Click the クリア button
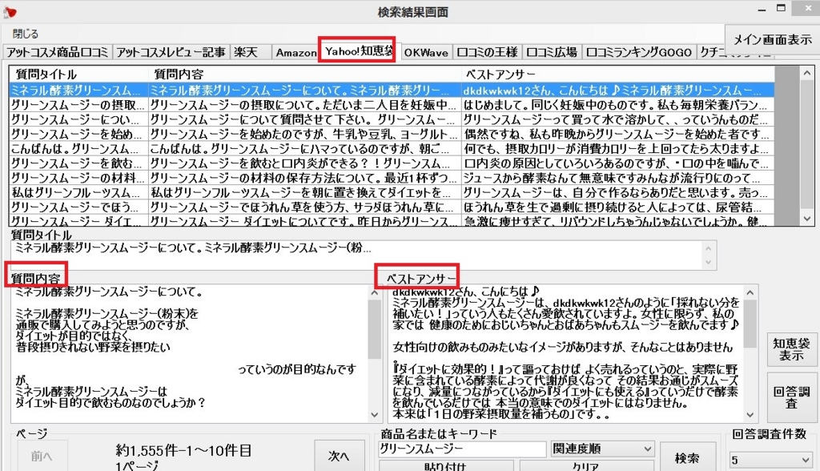The width and height of the screenshot is (820, 471). point(585,465)
